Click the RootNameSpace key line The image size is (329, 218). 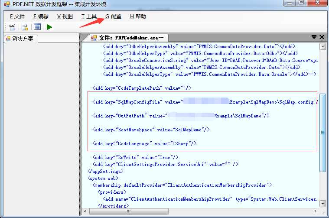tap(151, 130)
